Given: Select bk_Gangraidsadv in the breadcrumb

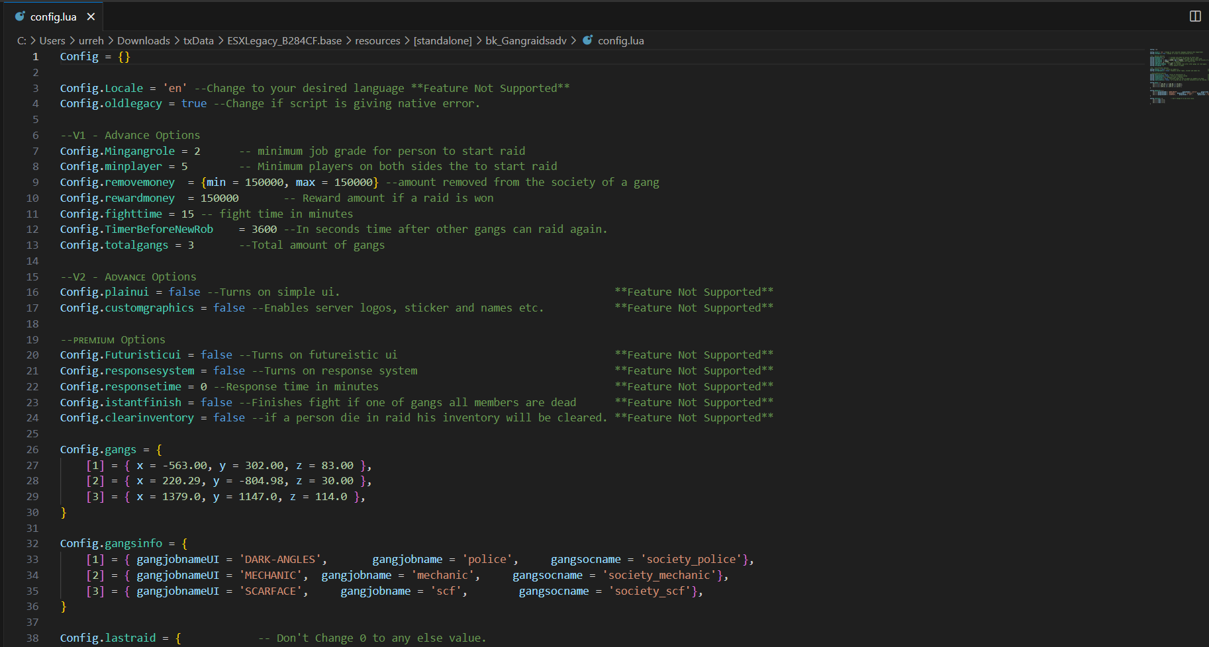Looking at the screenshot, I should (x=526, y=40).
